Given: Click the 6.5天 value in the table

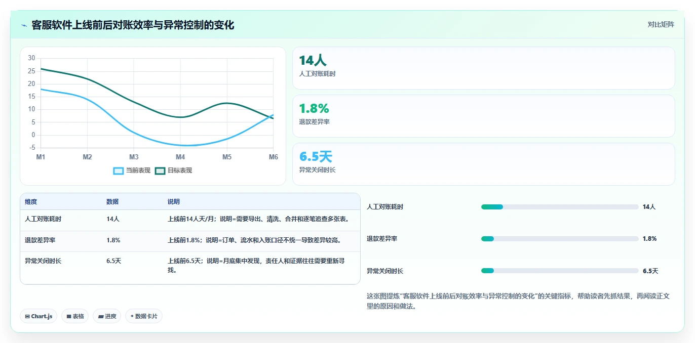Looking at the screenshot, I should (114, 261).
